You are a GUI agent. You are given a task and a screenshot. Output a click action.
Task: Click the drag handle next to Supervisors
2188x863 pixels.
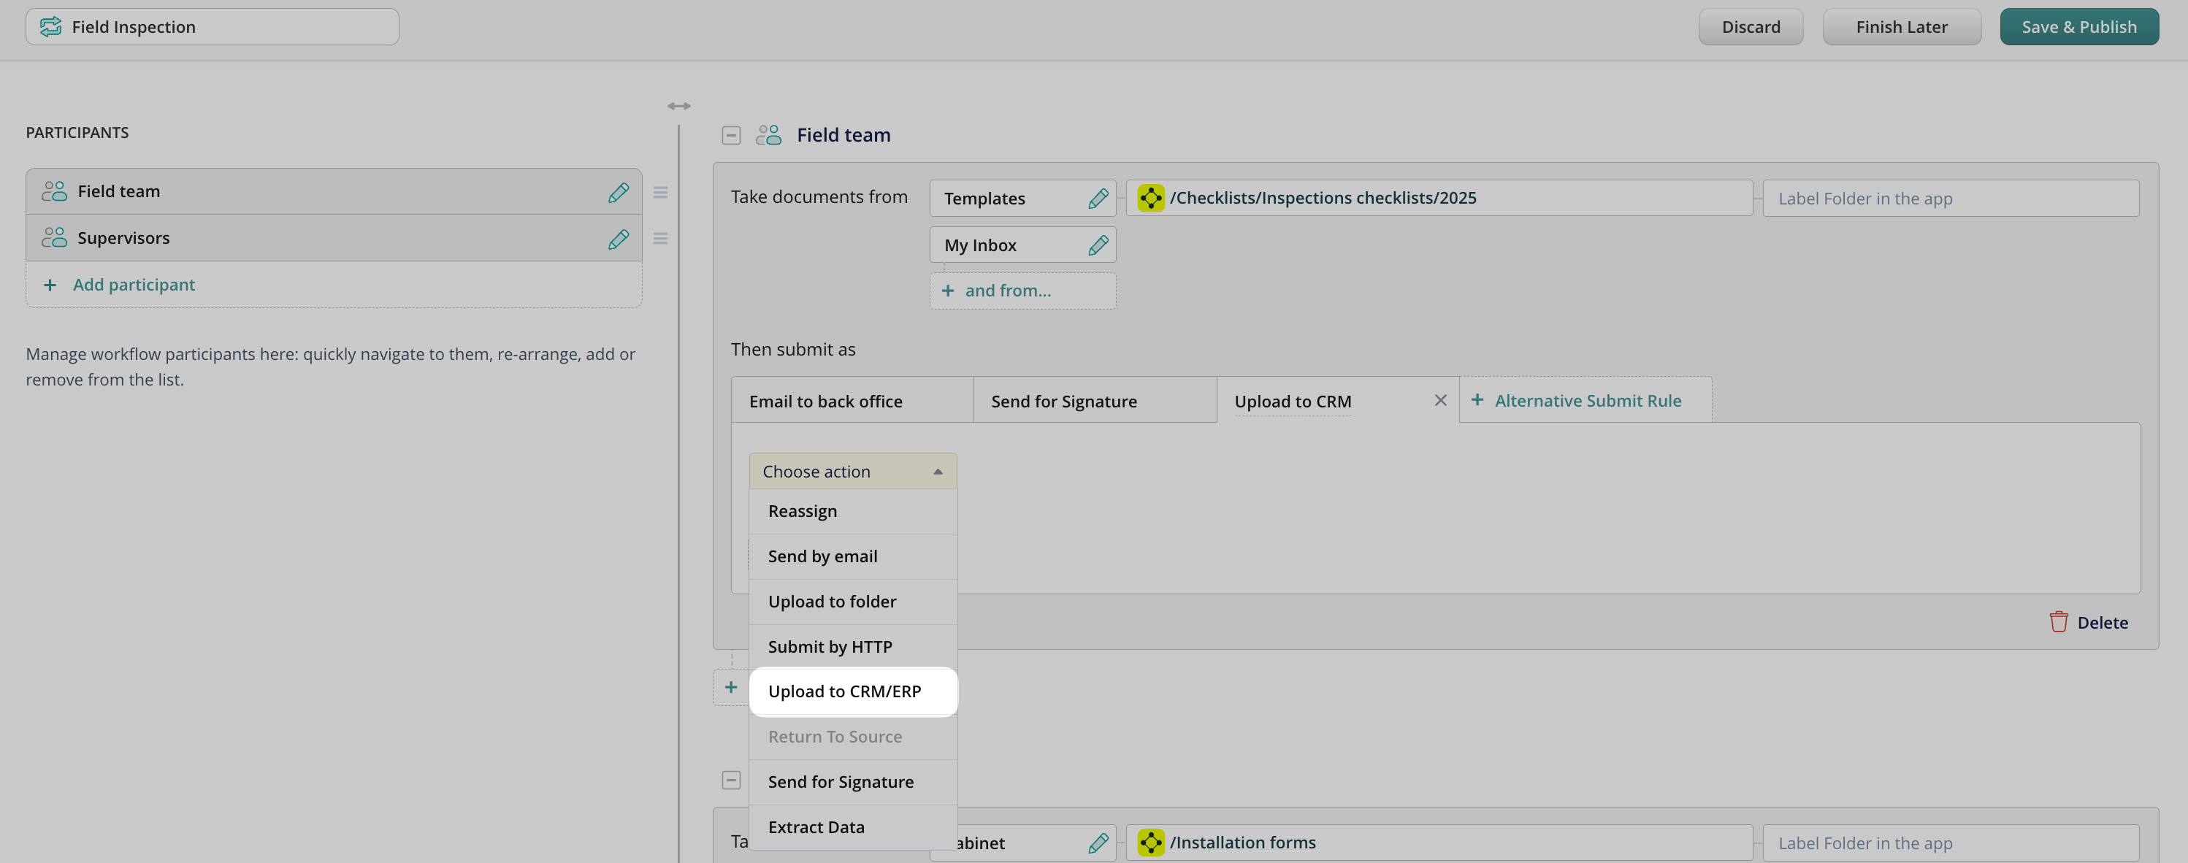[x=660, y=239]
